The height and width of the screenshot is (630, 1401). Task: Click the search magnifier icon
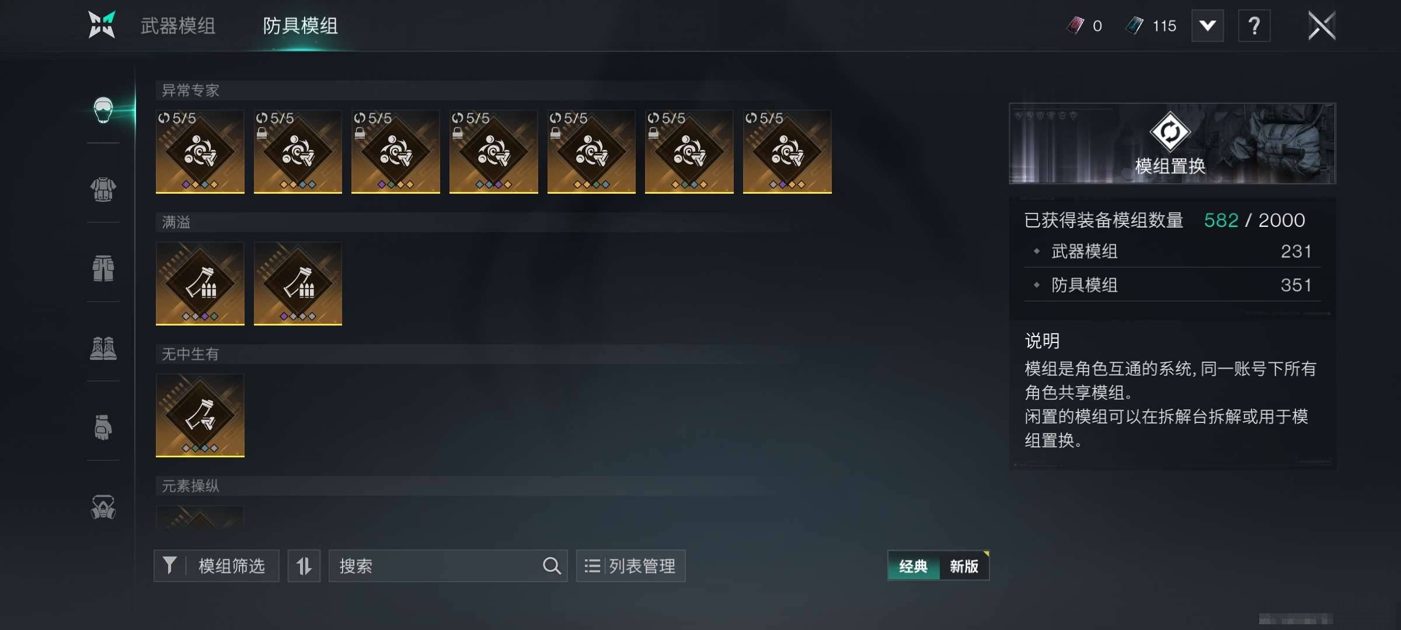tap(552, 566)
